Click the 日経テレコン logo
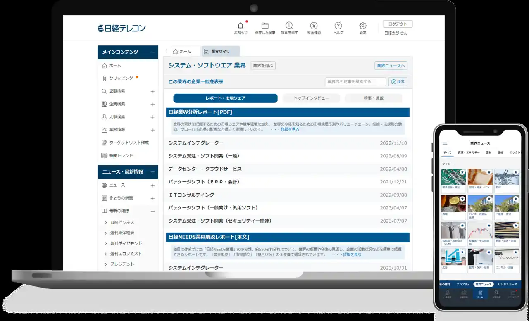This screenshot has height=321, width=529. click(122, 28)
